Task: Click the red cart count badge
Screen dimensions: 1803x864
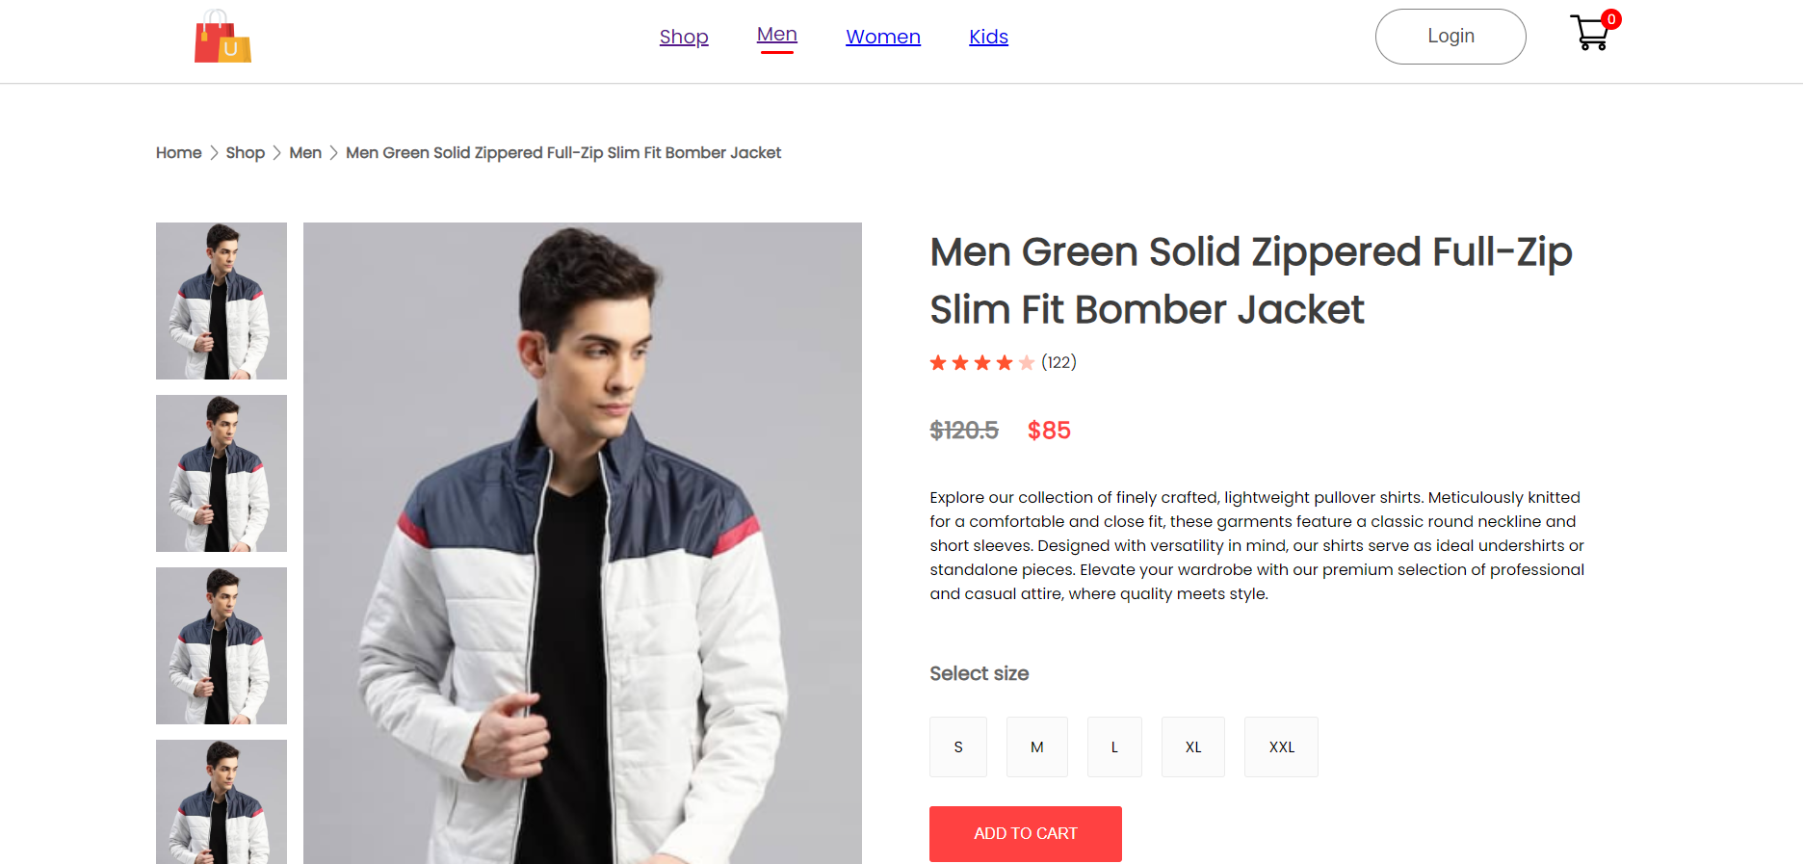Action: click(1611, 19)
